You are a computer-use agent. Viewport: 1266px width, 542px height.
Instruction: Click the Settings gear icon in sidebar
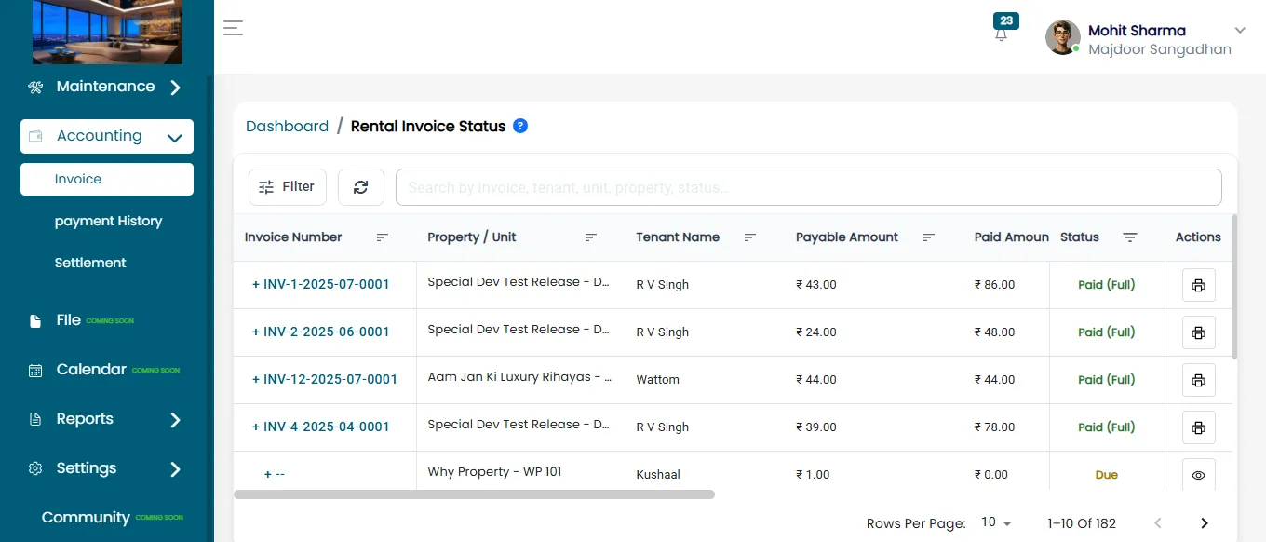pos(35,468)
